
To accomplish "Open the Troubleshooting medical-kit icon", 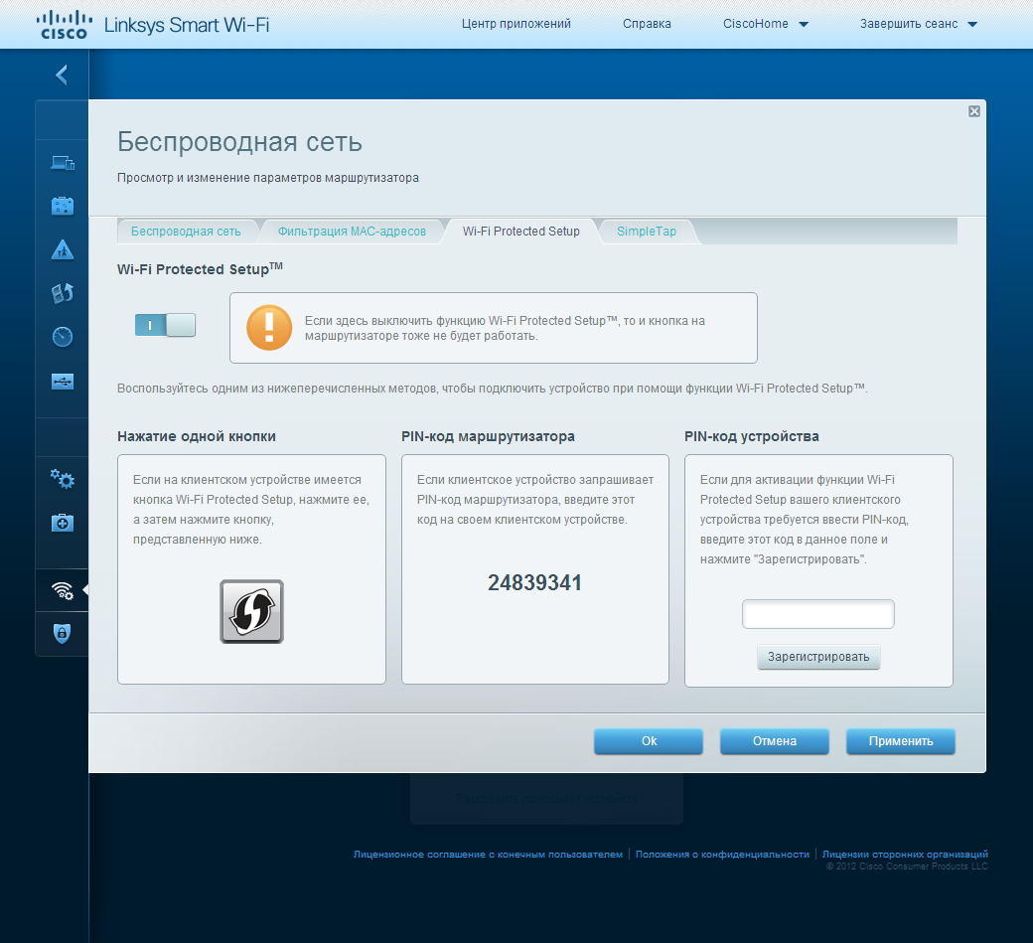I will 63,523.
